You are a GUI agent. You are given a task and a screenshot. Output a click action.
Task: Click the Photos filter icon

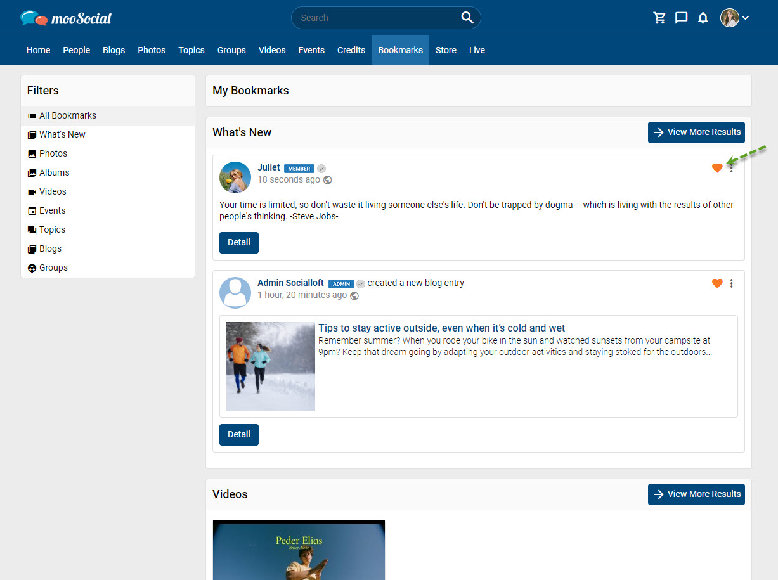(x=32, y=154)
